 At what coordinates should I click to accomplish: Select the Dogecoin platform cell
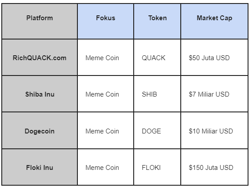(x=40, y=130)
